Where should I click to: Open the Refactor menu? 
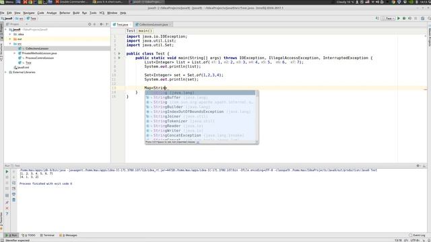click(x=65, y=13)
